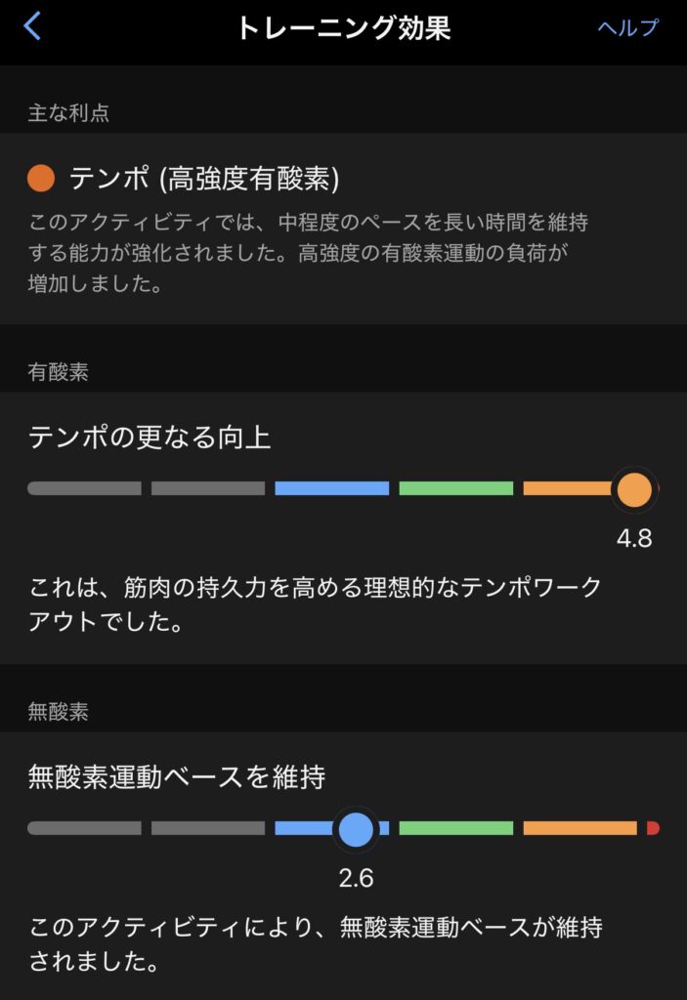The height and width of the screenshot is (1000, 687).
Task: Click the green segment of the aerobic bar
Action: point(455,488)
